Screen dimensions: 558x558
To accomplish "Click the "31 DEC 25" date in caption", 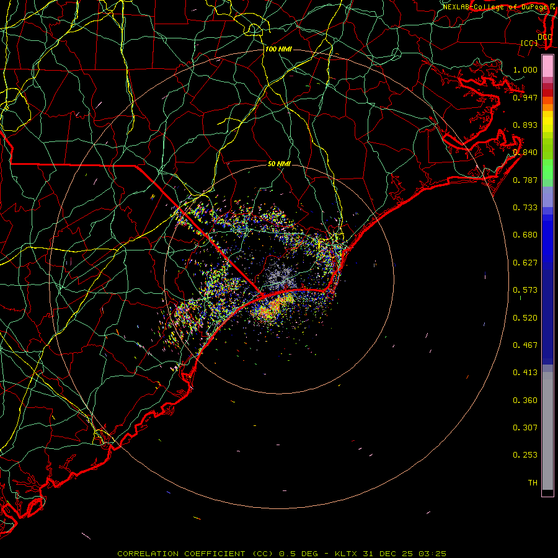I will [x=388, y=554].
